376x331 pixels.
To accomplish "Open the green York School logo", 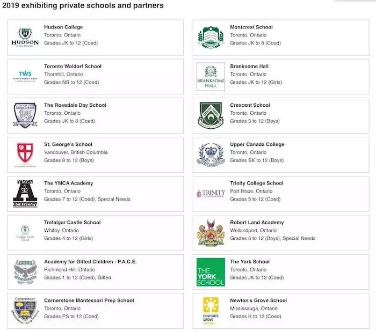I will coord(211,272).
